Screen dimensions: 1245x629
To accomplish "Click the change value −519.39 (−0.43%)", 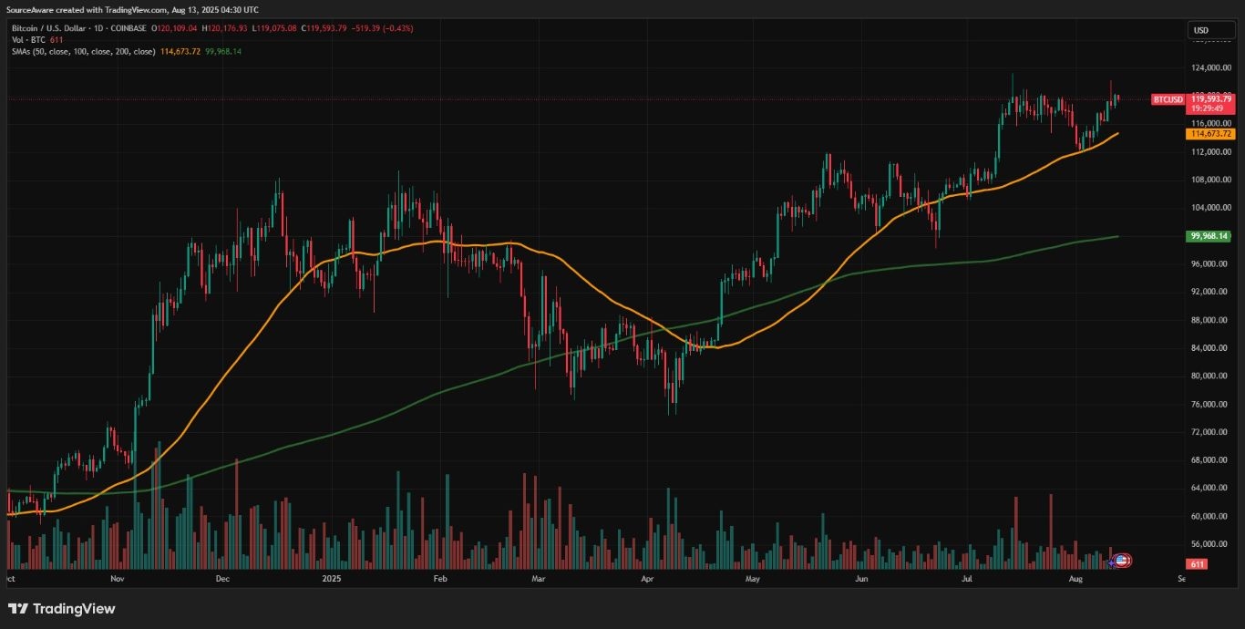I will pos(382,28).
